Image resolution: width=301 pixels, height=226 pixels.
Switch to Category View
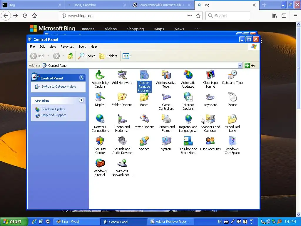pos(59,87)
